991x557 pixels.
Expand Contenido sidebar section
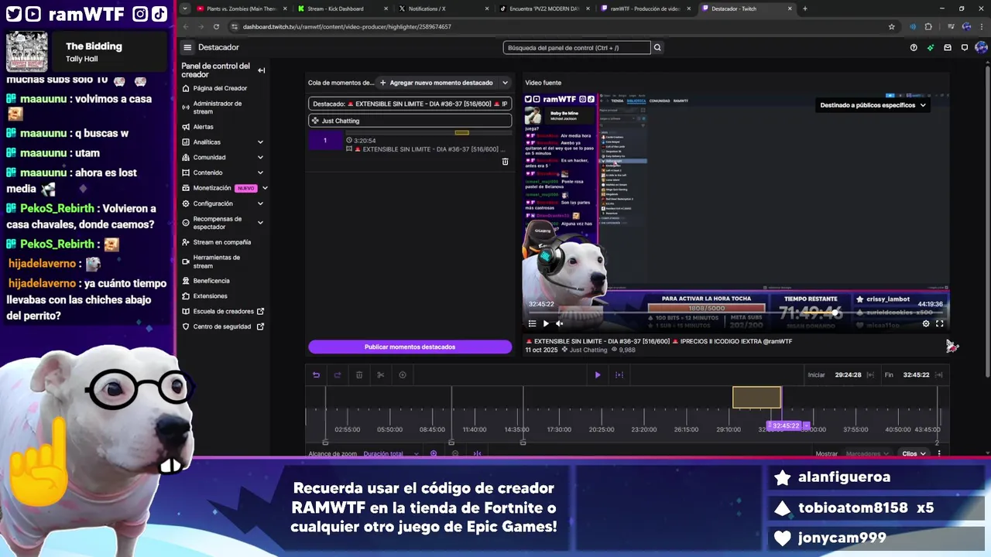[x=260, y=173]
